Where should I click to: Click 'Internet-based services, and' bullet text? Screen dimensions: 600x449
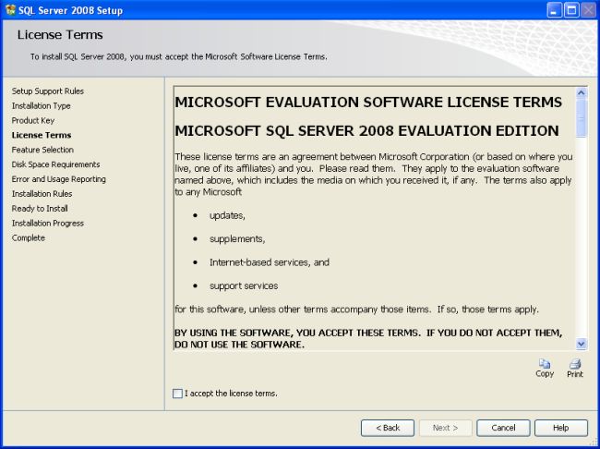[270, 262]
